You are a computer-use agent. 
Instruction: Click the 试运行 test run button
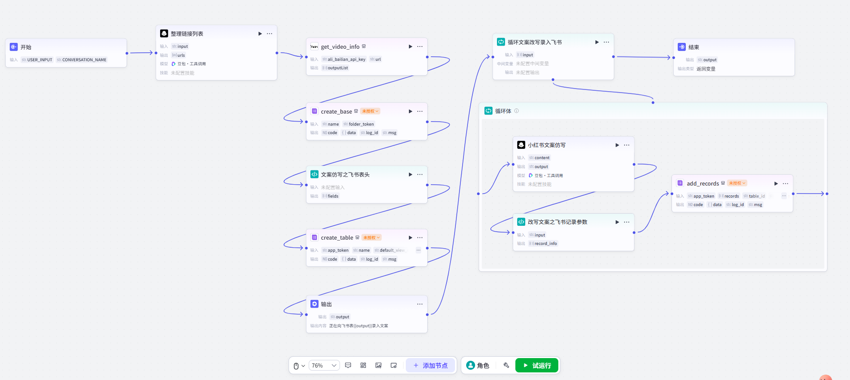536,365
